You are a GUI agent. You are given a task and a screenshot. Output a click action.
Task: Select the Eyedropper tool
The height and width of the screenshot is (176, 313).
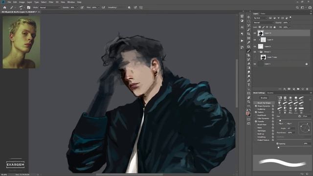248,43
